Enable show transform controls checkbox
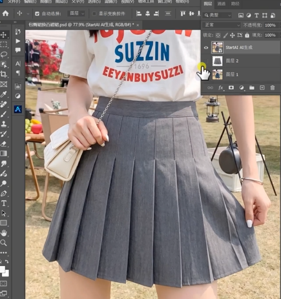 pyautogui.click(x=94, y=14)
